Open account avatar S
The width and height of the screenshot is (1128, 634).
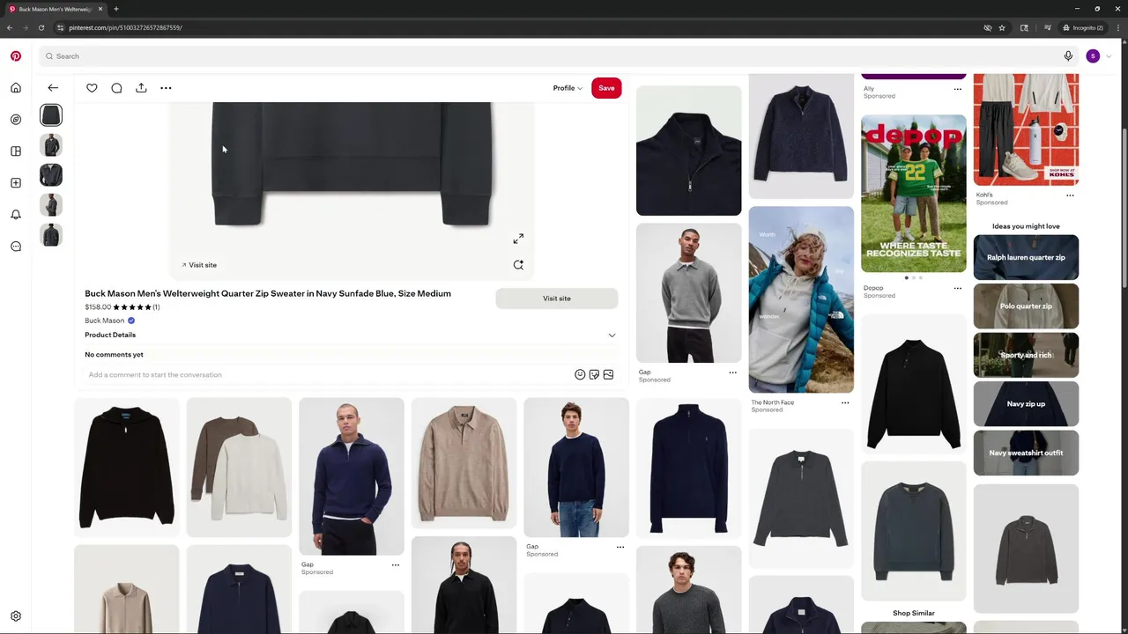click(x=1093, y=56)
